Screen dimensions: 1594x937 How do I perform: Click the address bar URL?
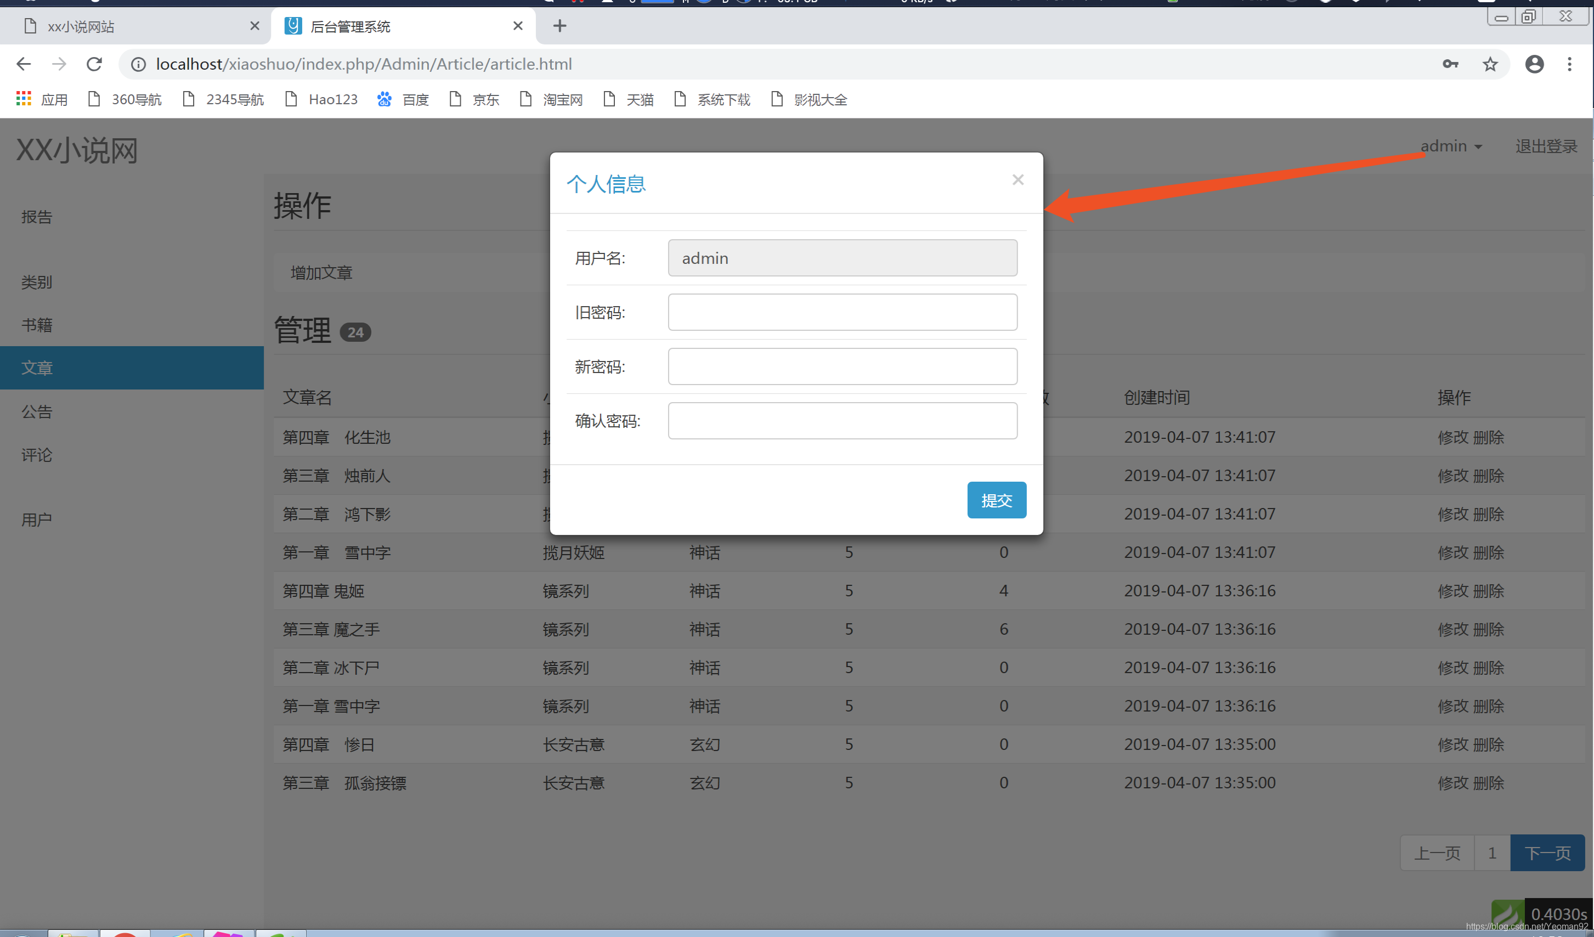tap(364, 64)
